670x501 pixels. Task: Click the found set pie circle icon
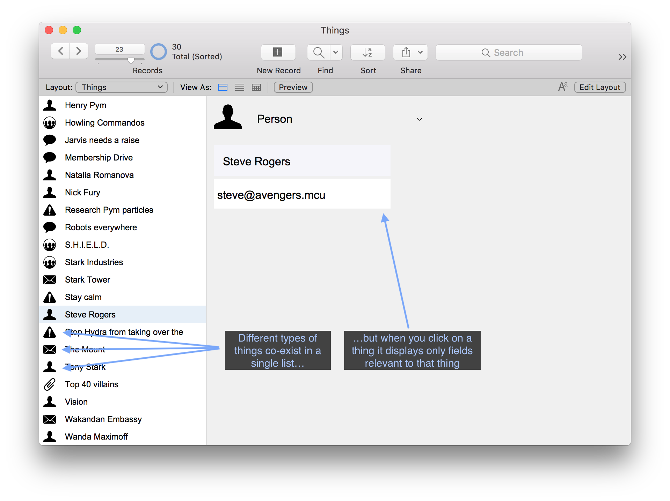point(159,52)
